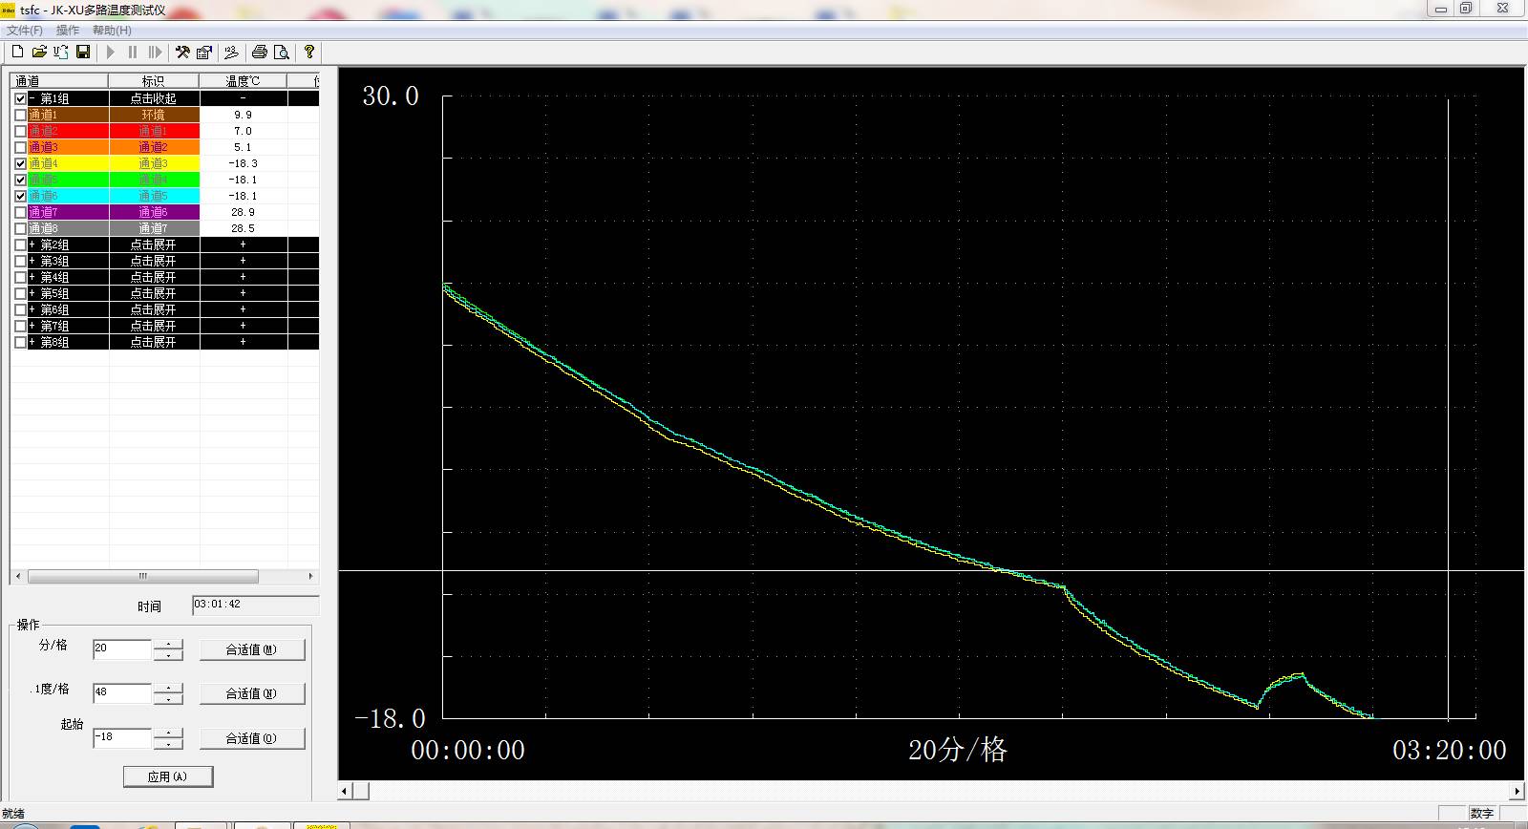Open the 文件(F) menu
1528x829 pixels.
tap(25, 31)
